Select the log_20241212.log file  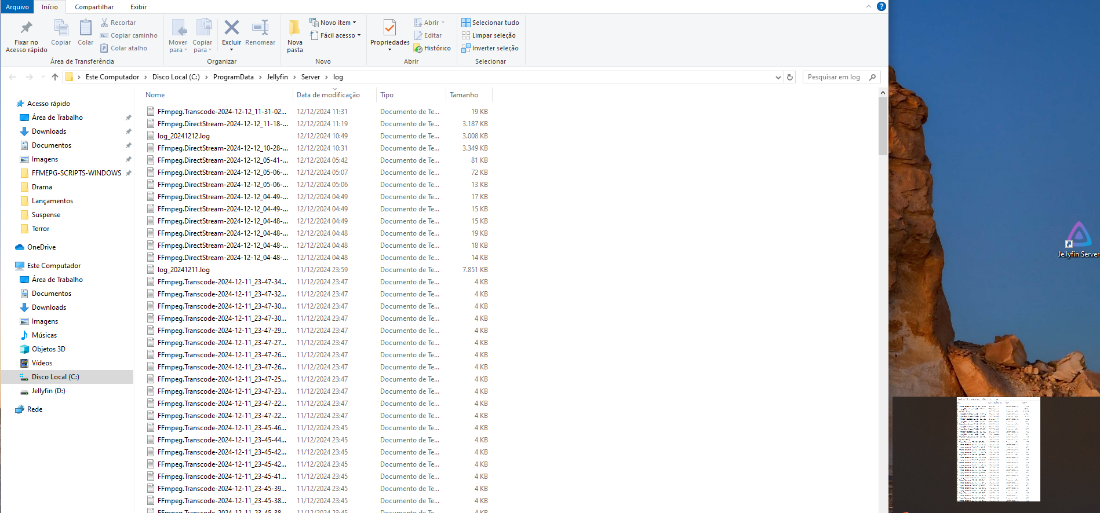pyautogui.click(x=184, y=136)
